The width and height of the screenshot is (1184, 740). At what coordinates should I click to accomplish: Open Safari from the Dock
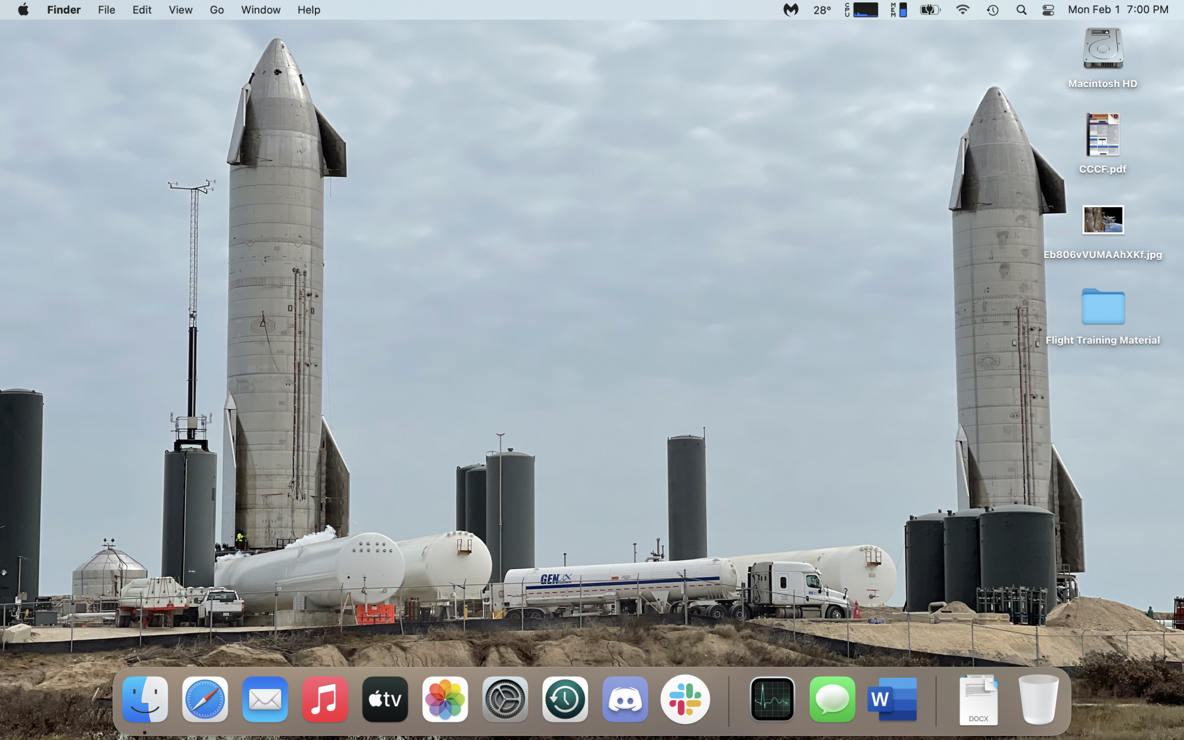(x=205, y=700)
